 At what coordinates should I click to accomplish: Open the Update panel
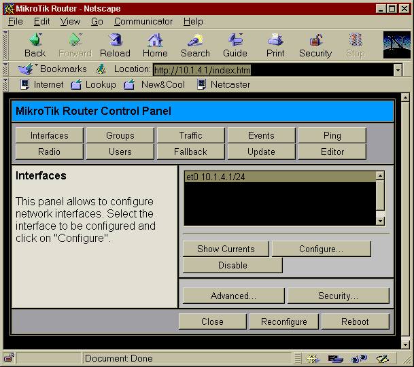[x=262, y=152]
